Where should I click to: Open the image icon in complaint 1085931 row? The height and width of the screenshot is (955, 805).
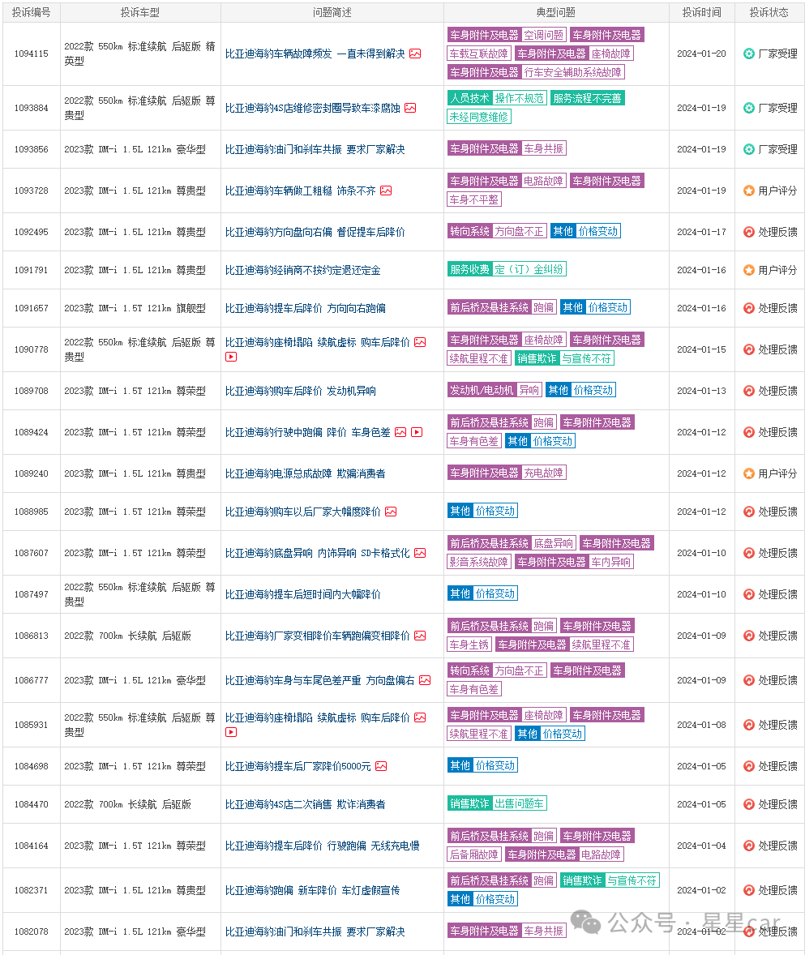click(x=420, y=717)
